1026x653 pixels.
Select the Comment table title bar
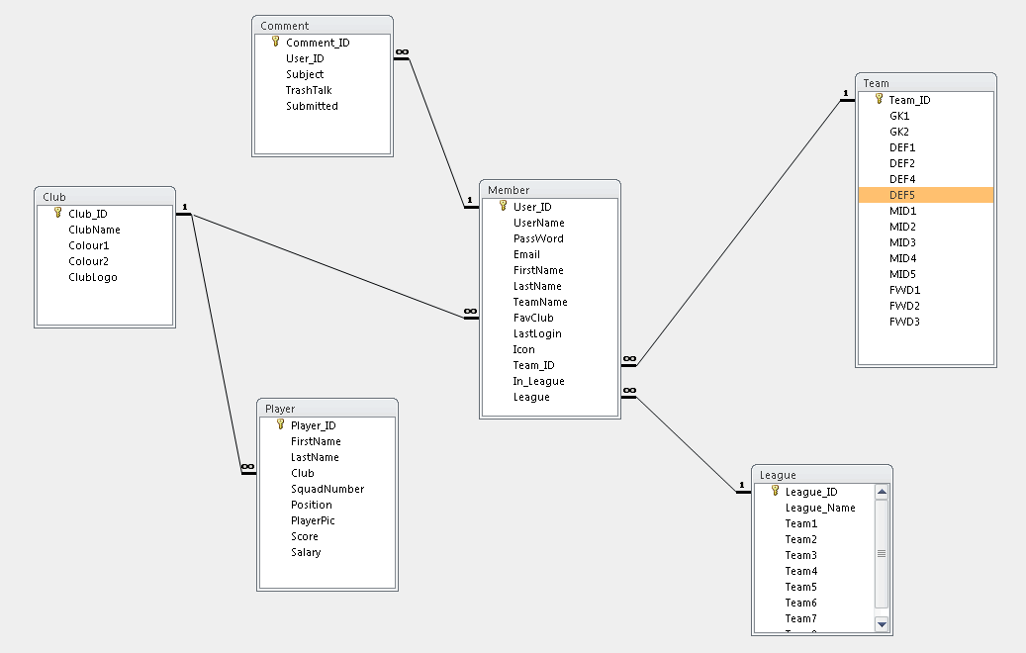tap(322, 26)
